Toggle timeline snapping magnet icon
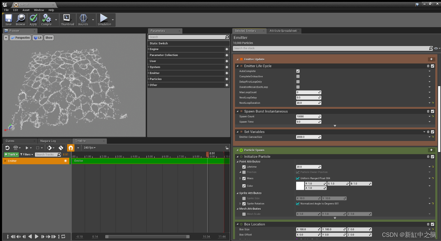This screenshot has width=441, height=241. 71,148
